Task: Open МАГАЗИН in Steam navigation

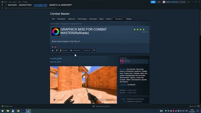Action: (x=13, y=5)
